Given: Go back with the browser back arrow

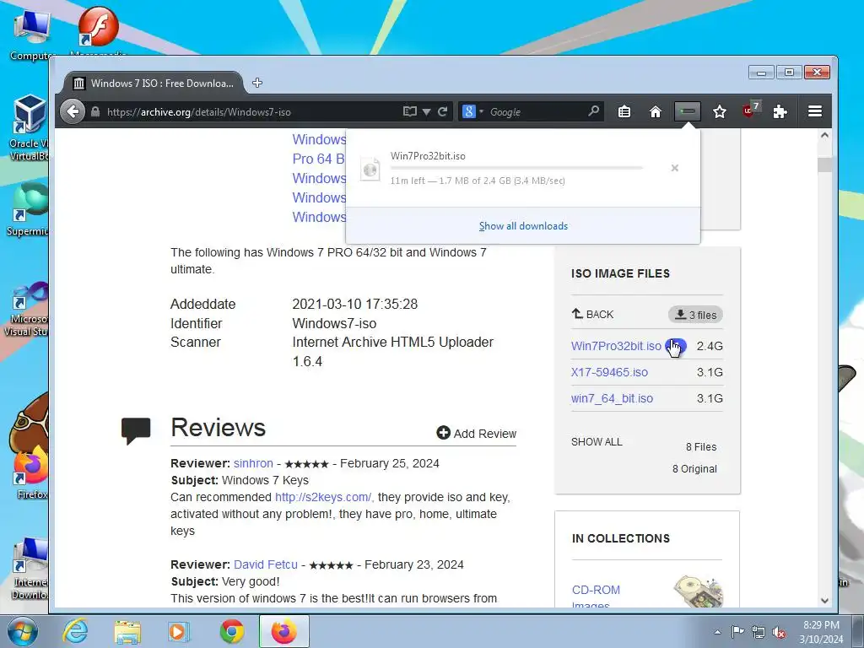Looking at the screenshot, I should pyautogui.click(x=73, y=112).
